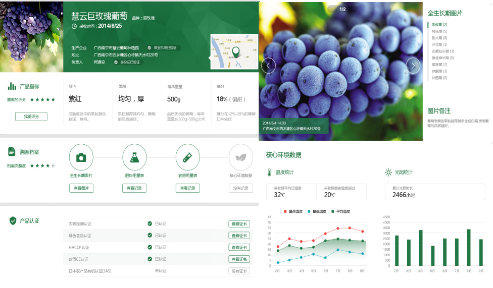Click the 产品指标 bar chart icon
Image resolution: width=493 pixels, height=288 pixels.
click(x=12, y=86)
